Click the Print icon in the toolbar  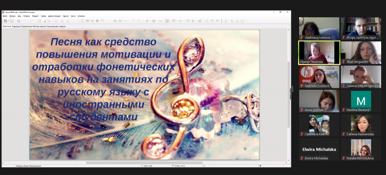tap(19, 21)
